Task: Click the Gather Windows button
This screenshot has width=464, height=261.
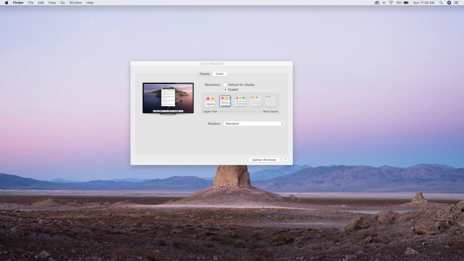Action: tap(264, 160)
